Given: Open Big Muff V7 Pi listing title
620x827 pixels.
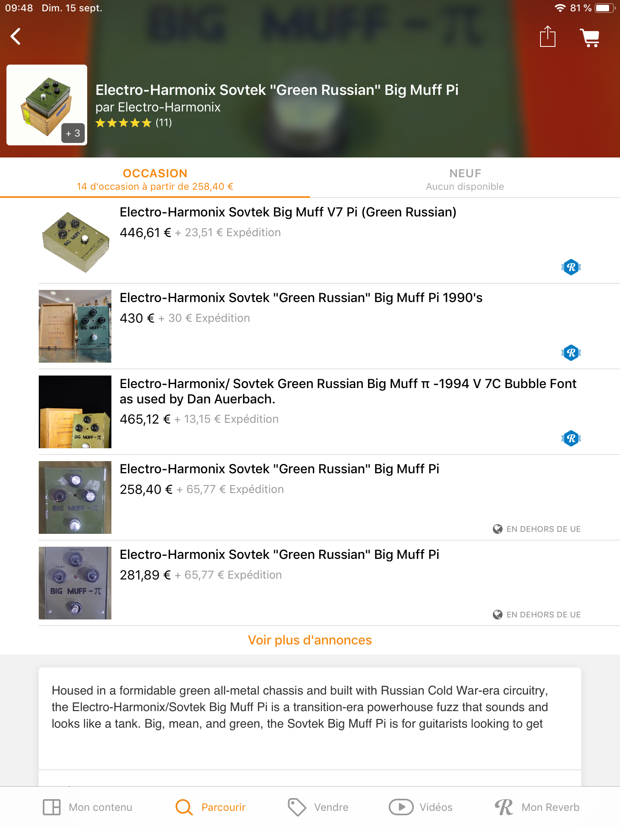Looking at the screenshot, I should click(288, 212).
